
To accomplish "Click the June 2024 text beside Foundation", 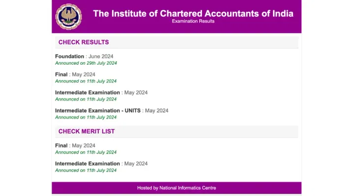I will 101,56.
